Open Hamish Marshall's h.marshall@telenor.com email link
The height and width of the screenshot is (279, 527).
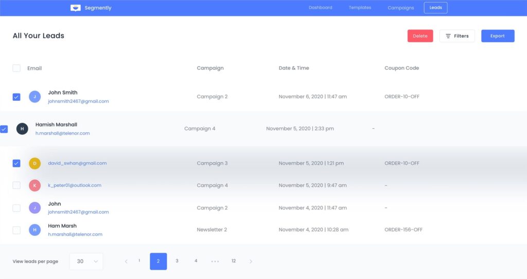tap(62, 133)
